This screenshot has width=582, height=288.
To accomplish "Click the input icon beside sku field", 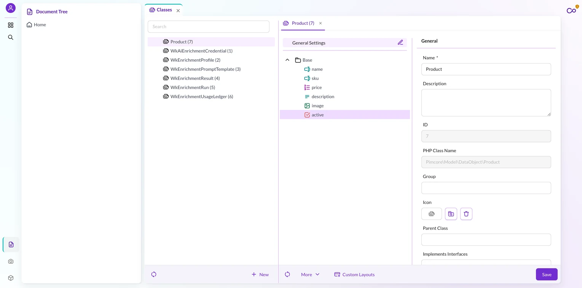I will (307, 78).
